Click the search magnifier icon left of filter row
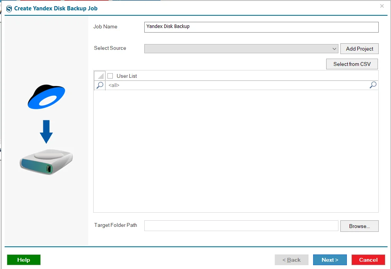Viewport: 391px width, 269px height. [100, 85]
